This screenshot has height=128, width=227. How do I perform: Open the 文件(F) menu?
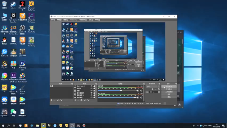click(x=53, y=20)
